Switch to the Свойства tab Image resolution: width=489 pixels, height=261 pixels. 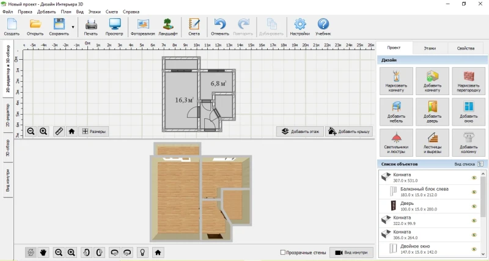coord(466,48)
